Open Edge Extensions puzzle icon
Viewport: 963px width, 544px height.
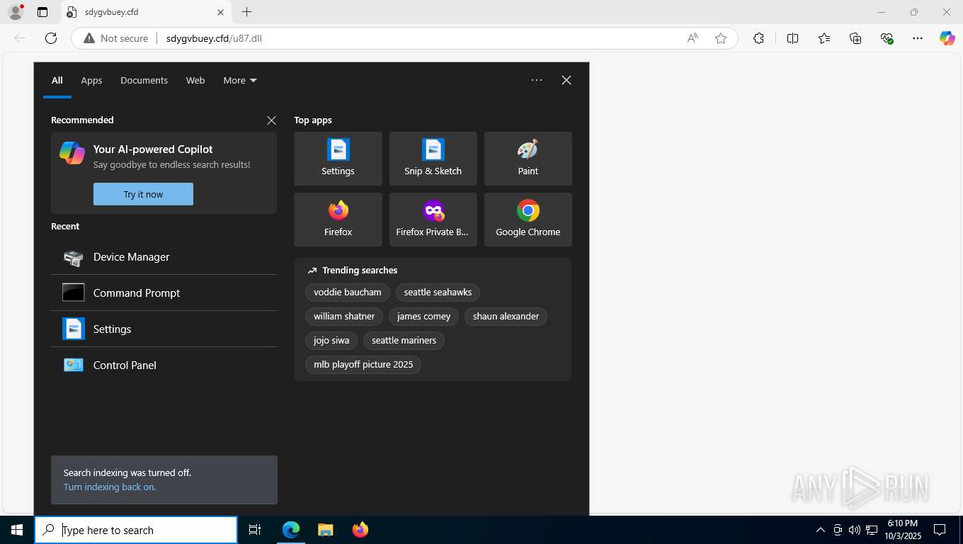[x=758, y=38]
